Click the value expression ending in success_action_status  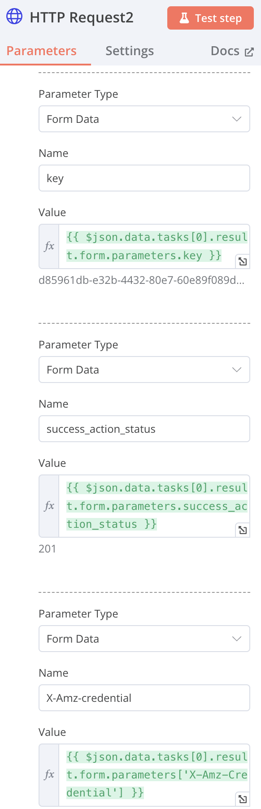[x=154, y=506]
